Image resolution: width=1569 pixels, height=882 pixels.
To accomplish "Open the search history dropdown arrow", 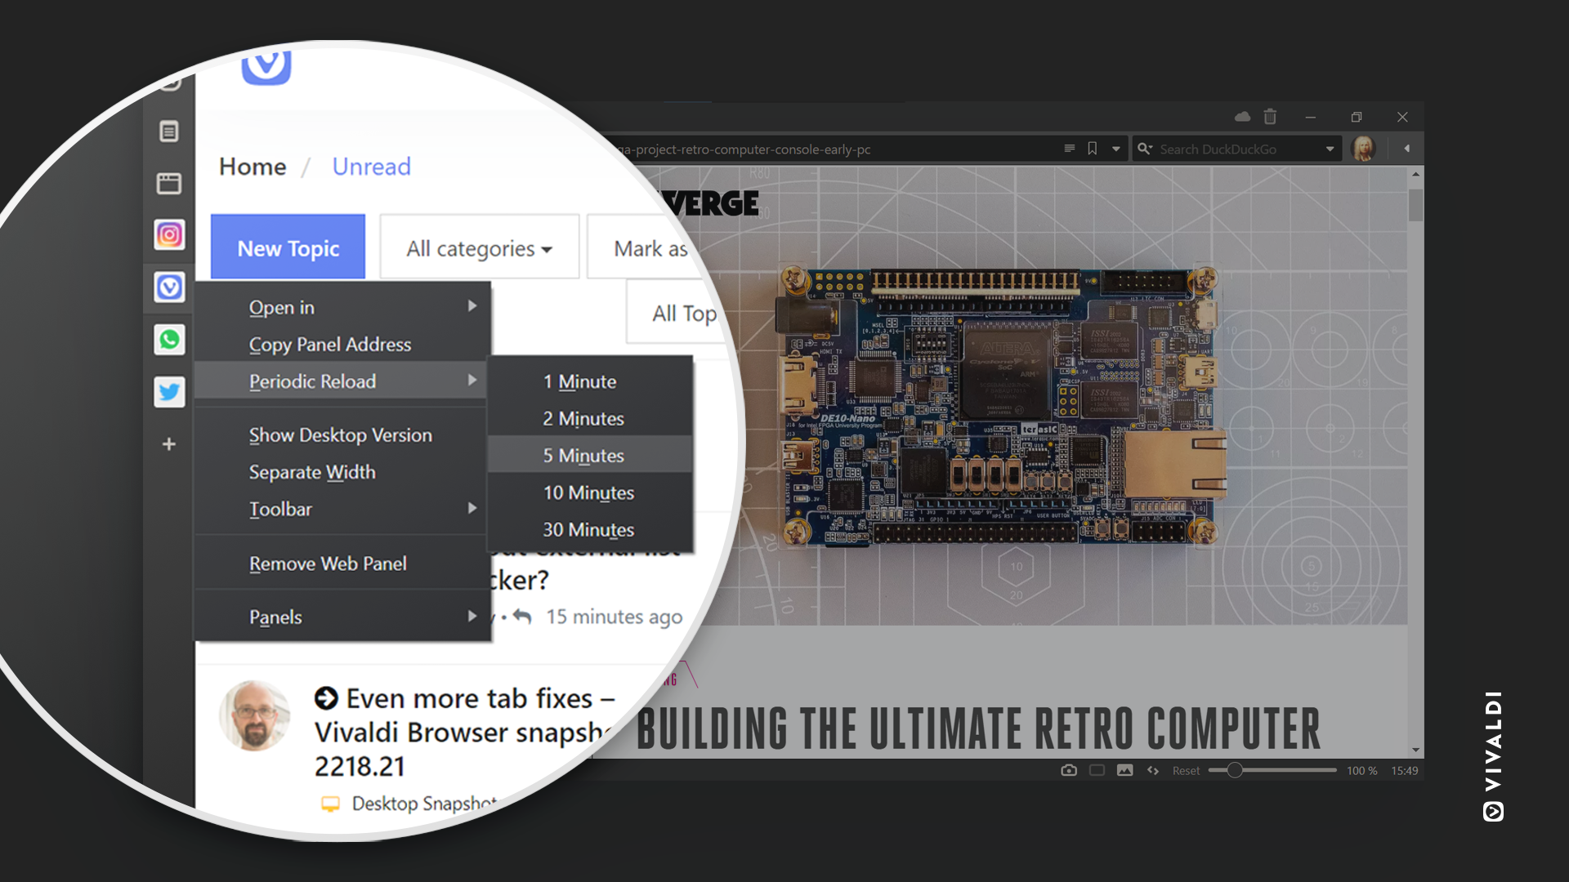I will click(1330, 149).
